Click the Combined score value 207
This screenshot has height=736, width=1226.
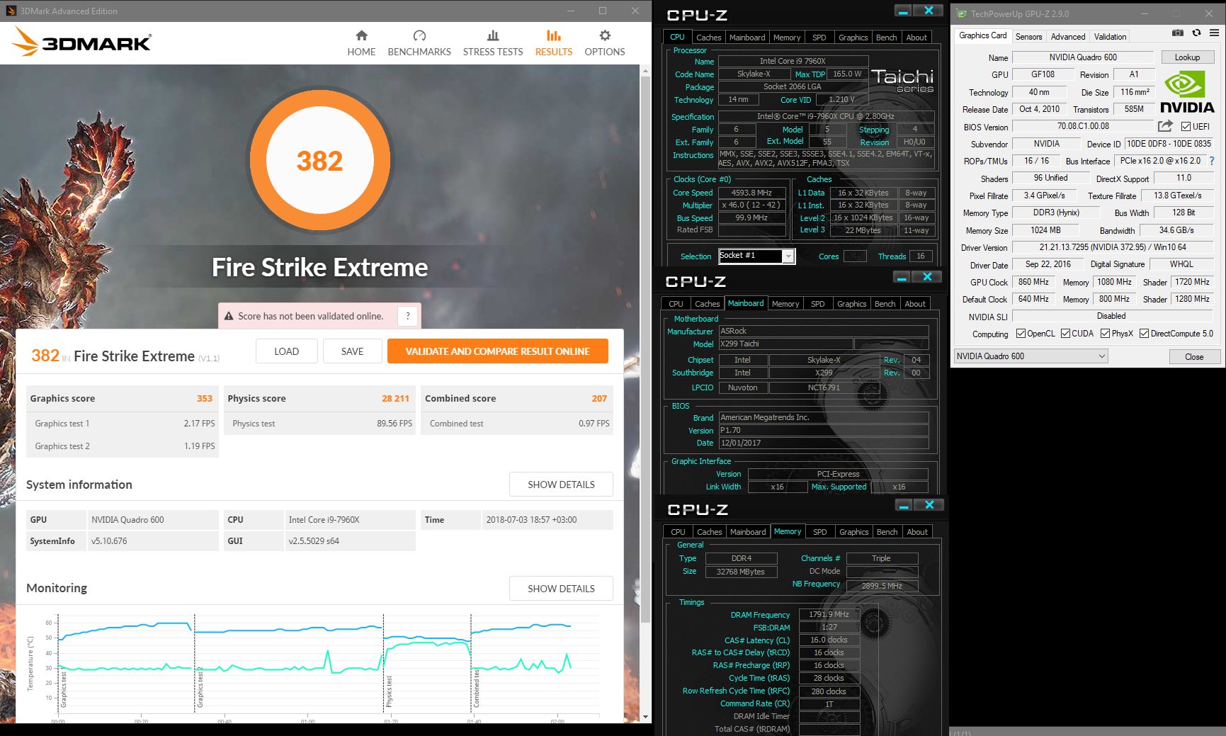point(599,398)
